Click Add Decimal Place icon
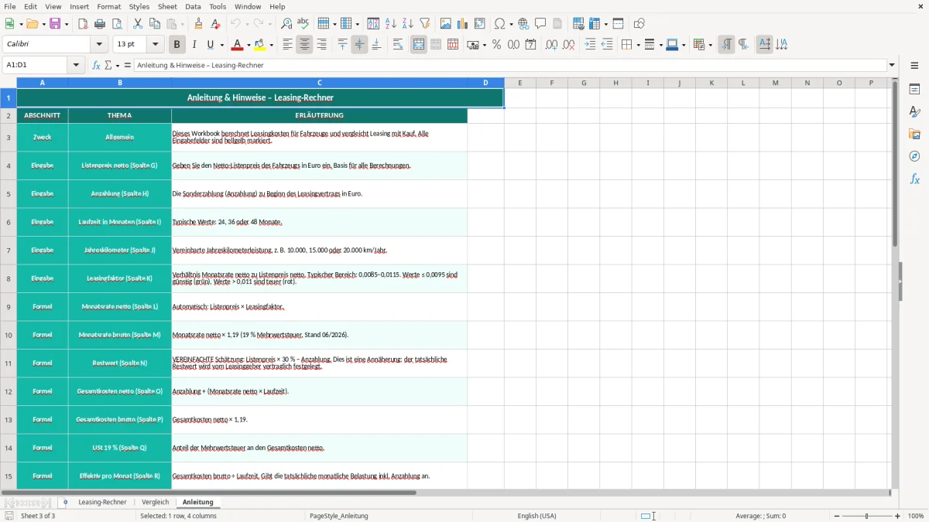929x522 pixels. coord(551,45)
